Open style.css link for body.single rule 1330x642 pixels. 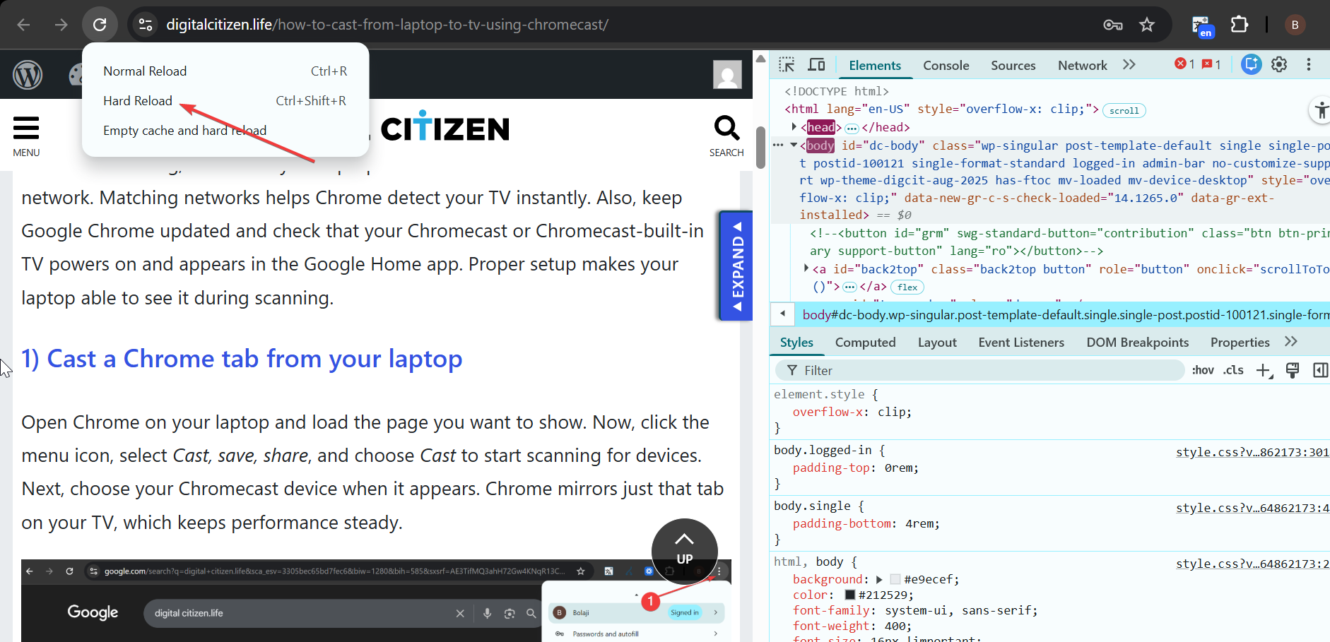click(x=1252, y=508)
